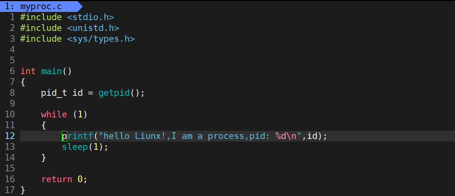The height and width of the screenshot is (196, 455).
Task: Select the myproc.c buffer tab
Action: point(41,6)
